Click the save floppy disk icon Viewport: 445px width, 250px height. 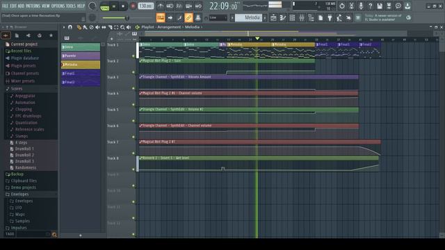click(x=380, y=6)
